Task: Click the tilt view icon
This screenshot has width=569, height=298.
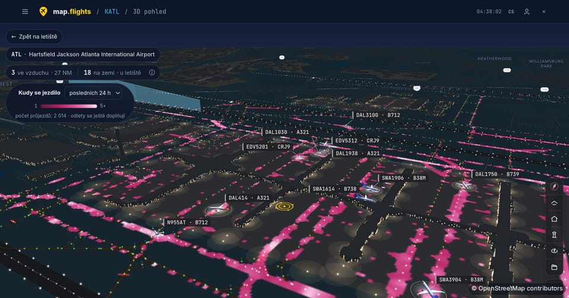Action: tap(554, 203)
